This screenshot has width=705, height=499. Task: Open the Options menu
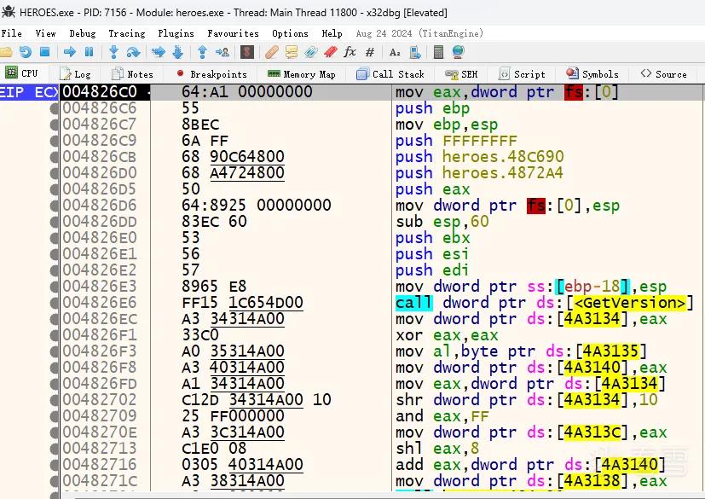click(x=290, y=33)
